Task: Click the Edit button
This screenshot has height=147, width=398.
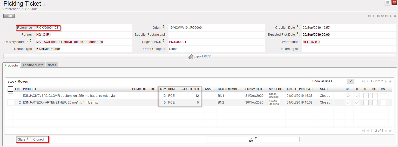Action: [x=9, y=16]
